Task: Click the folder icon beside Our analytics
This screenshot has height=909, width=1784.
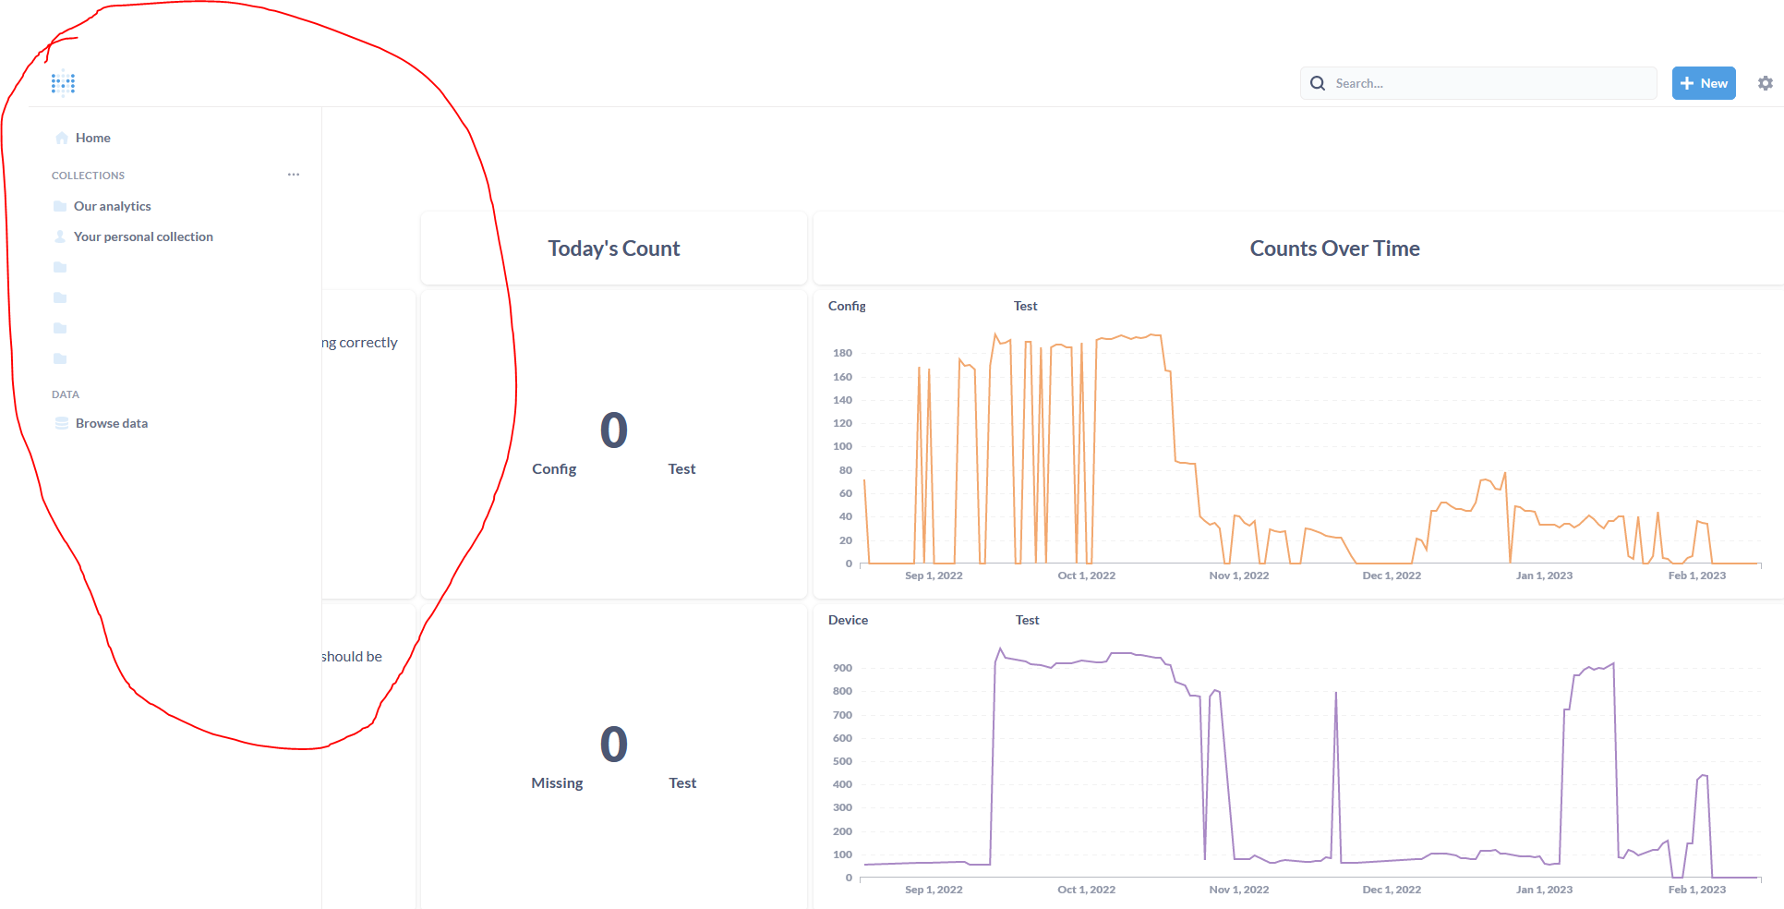Action: click(x=59, y=206)
